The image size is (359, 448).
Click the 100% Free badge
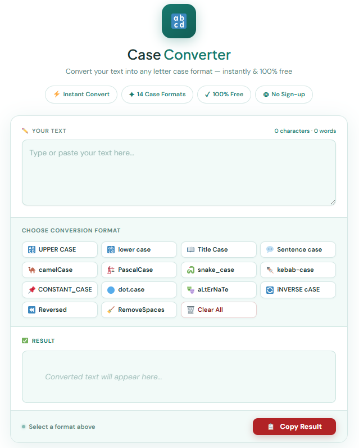coord(224,95)
